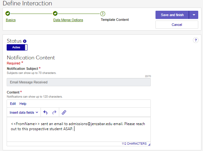Open the Edit menu in editor
Viewport: 203px width, 151px height.
click(x=13, y=104)
